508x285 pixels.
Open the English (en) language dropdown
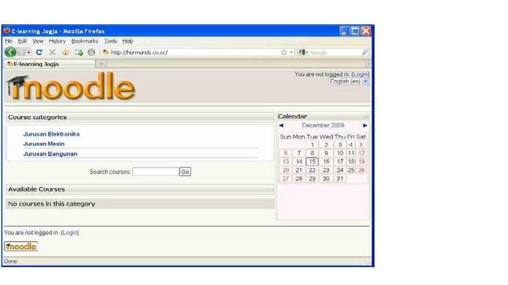point(349,82)
